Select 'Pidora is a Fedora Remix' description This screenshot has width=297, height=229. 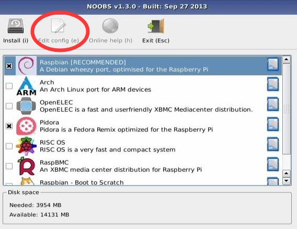127,129
